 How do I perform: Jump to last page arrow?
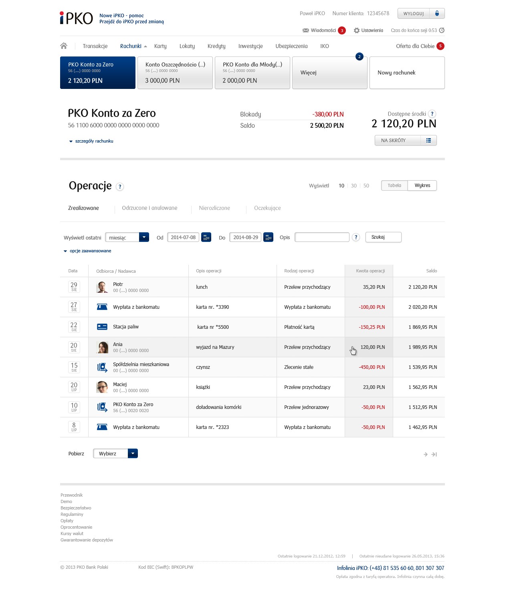434,454
